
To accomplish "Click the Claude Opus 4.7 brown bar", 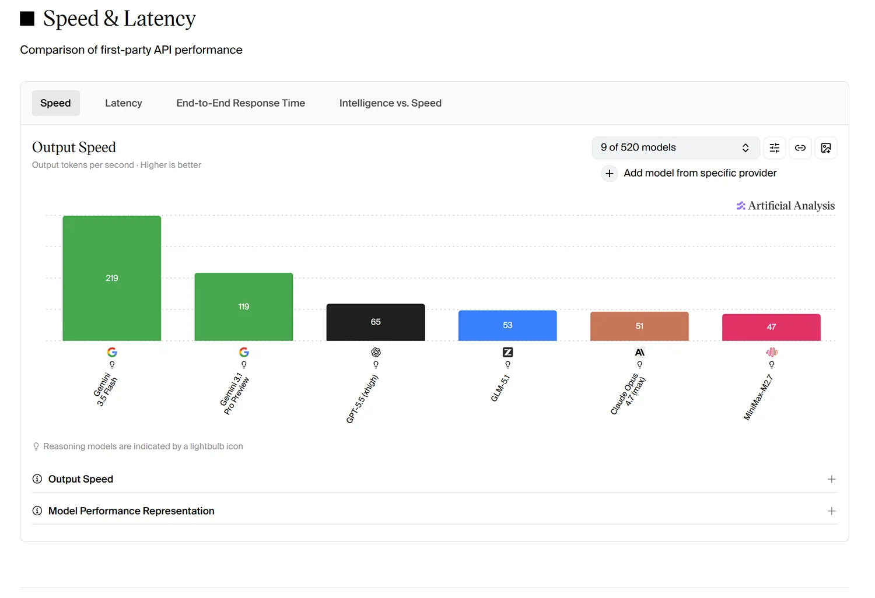I will click(639, 326).
